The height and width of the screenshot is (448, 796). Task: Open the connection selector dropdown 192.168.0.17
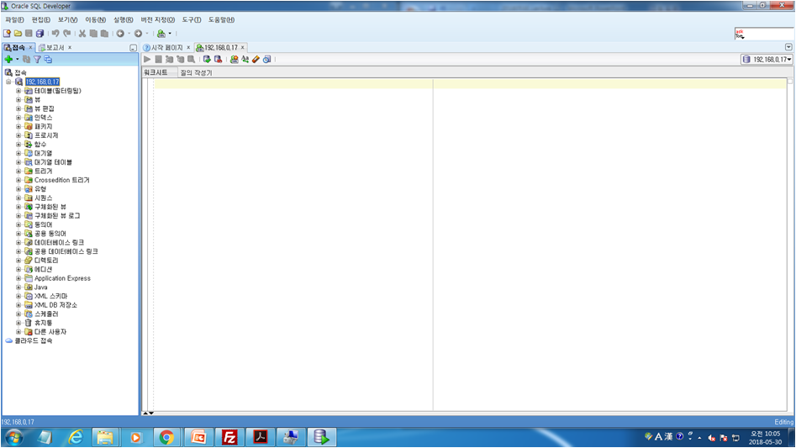(767, 60)
